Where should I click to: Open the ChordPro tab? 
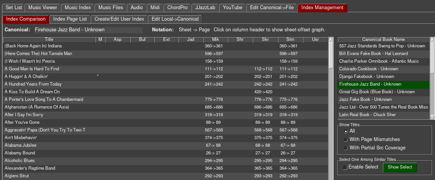[x=177, y=8]
